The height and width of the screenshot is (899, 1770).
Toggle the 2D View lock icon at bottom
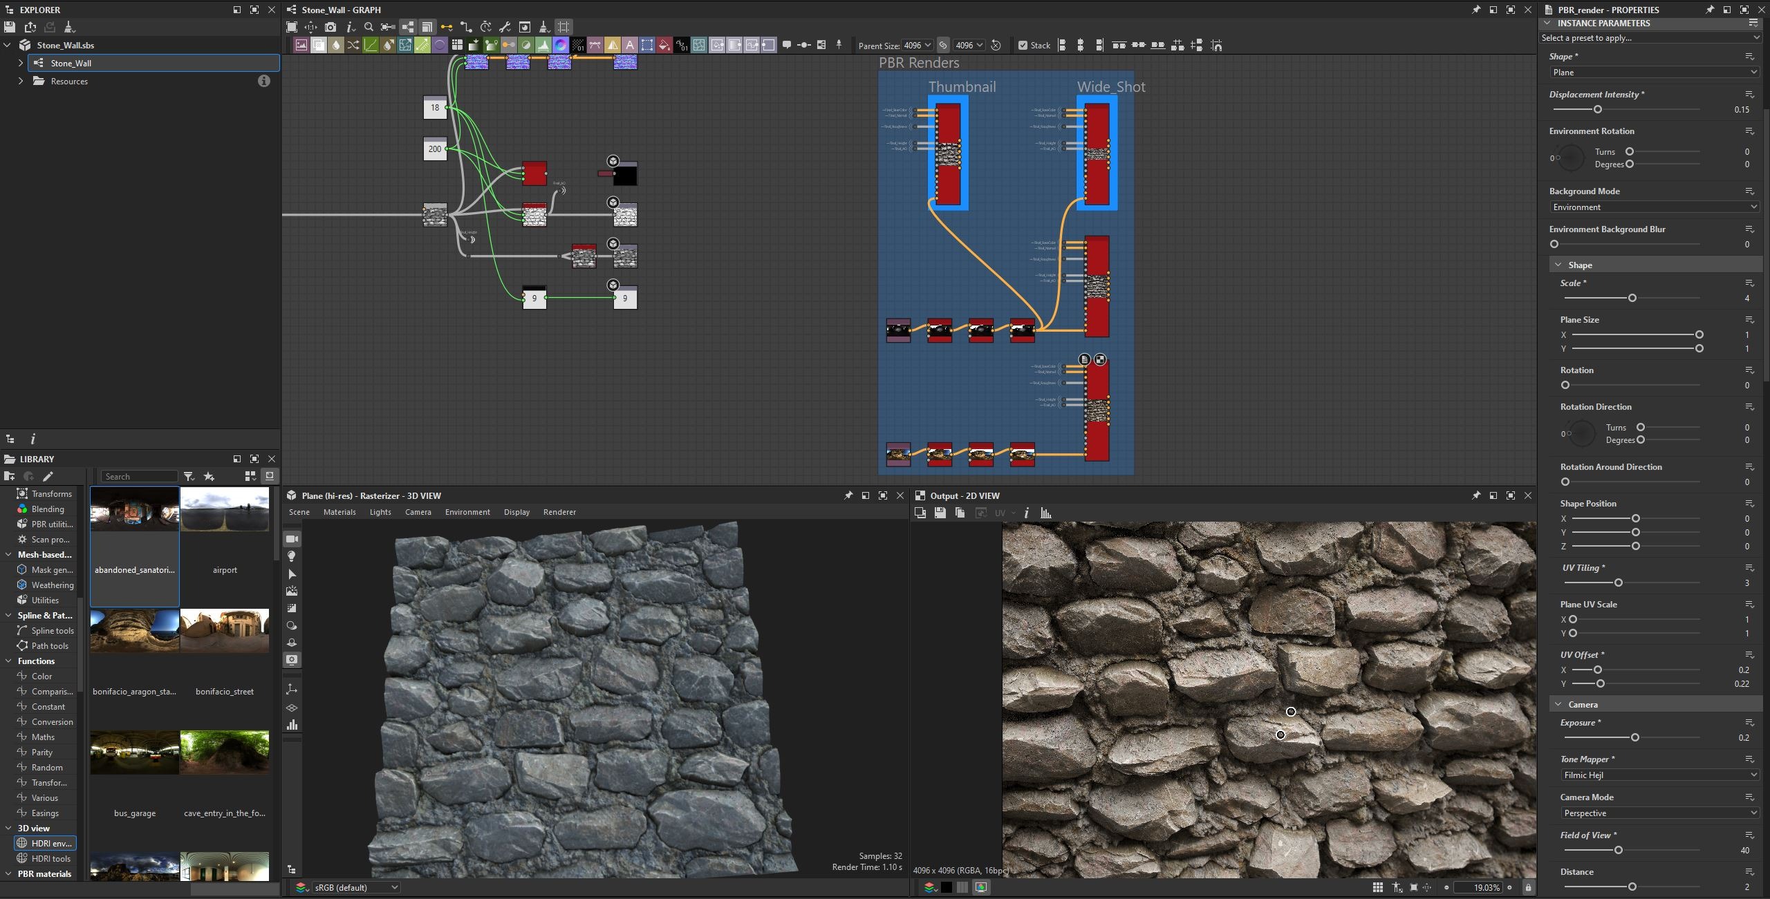click(x=1528, y=887)
